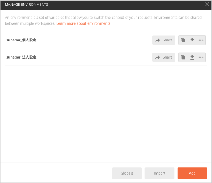Open the Globals variables
This screenshot has height=183, width=212.
click(127, 173)
